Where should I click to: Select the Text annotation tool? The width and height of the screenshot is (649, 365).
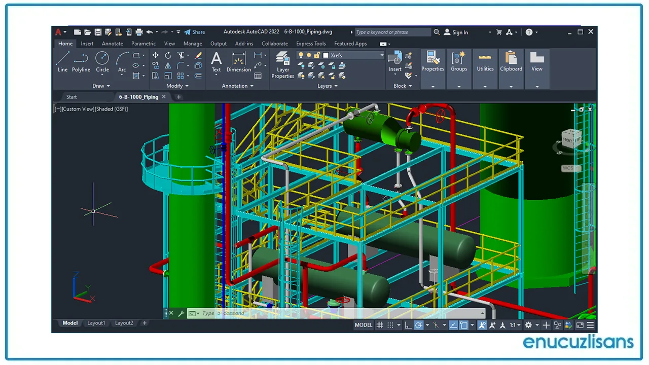tap(216, 62)
